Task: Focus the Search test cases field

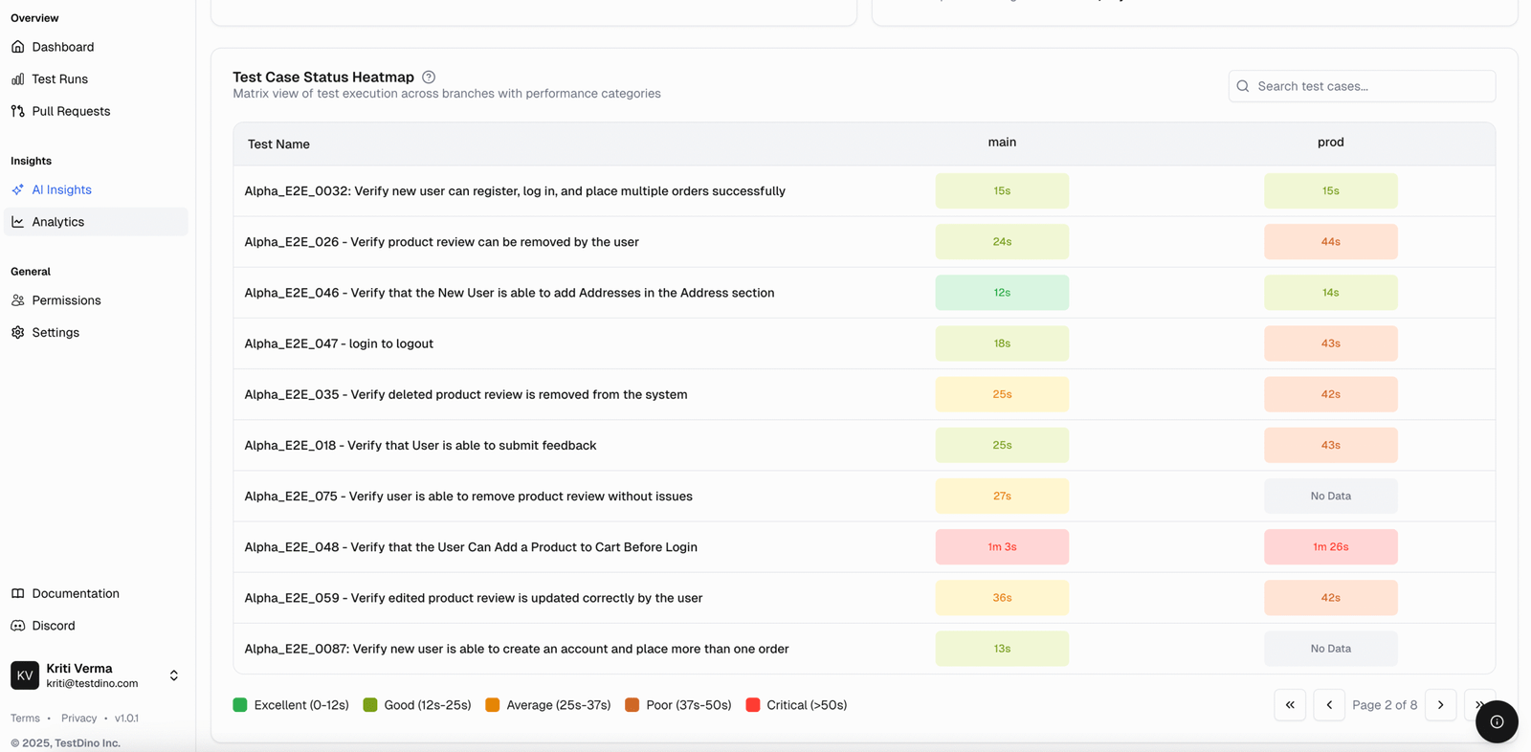Action: (x=1362, y=86)
